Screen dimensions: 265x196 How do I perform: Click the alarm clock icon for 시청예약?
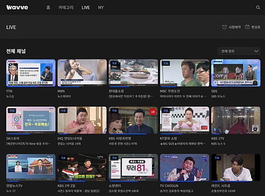[x=224, y=27]
